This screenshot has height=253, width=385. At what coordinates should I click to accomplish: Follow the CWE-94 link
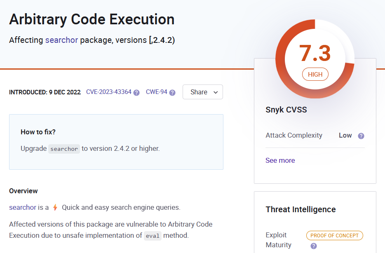(156, 92)
